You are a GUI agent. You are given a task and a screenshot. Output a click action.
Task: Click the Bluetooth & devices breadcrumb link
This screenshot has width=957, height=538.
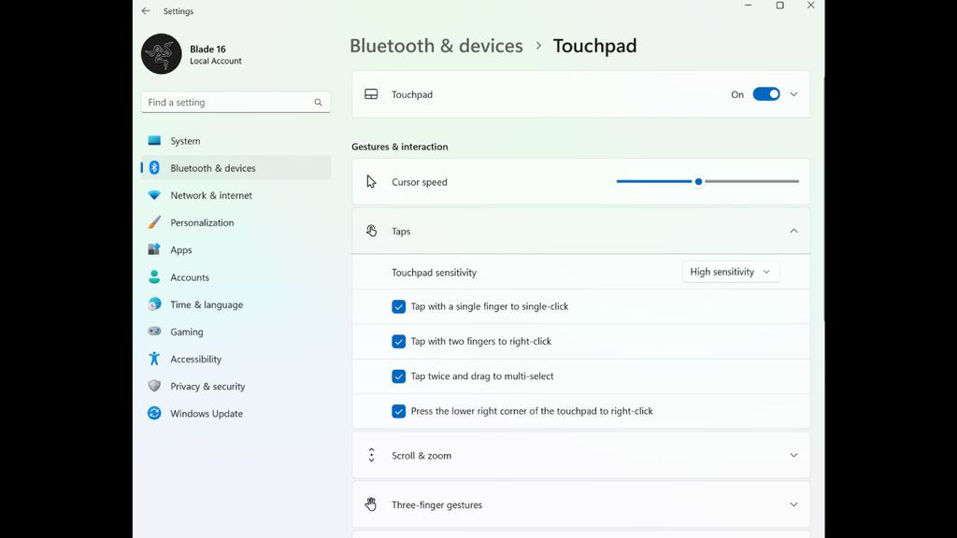[x=436, y=45]
